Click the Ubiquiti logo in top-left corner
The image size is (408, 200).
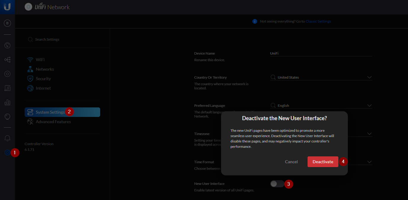click(7, 7)
